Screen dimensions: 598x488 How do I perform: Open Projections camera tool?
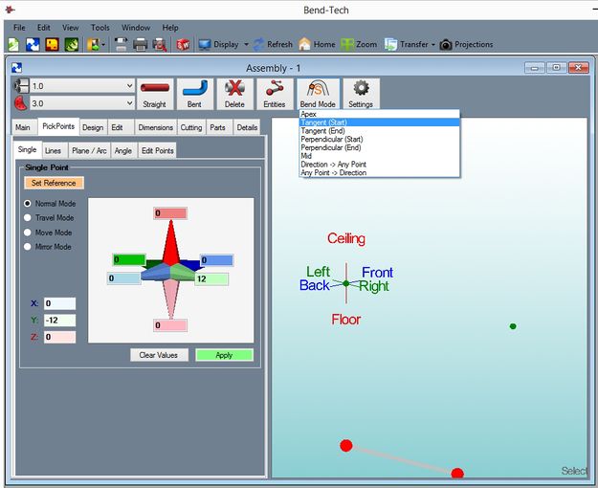point(467,44)
